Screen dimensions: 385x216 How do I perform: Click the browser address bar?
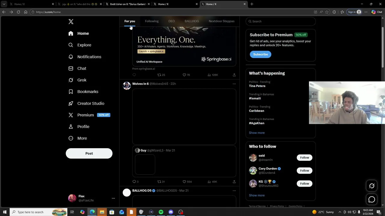(171, 12)
